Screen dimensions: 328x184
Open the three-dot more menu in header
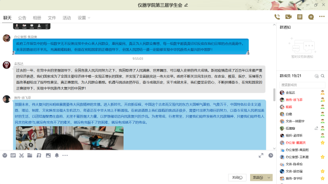point(322,16)
